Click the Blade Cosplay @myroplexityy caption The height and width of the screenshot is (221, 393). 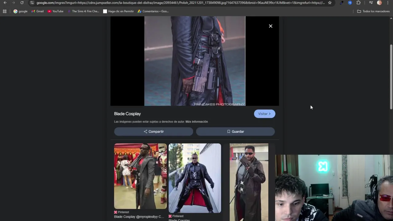tap(139, 217)
